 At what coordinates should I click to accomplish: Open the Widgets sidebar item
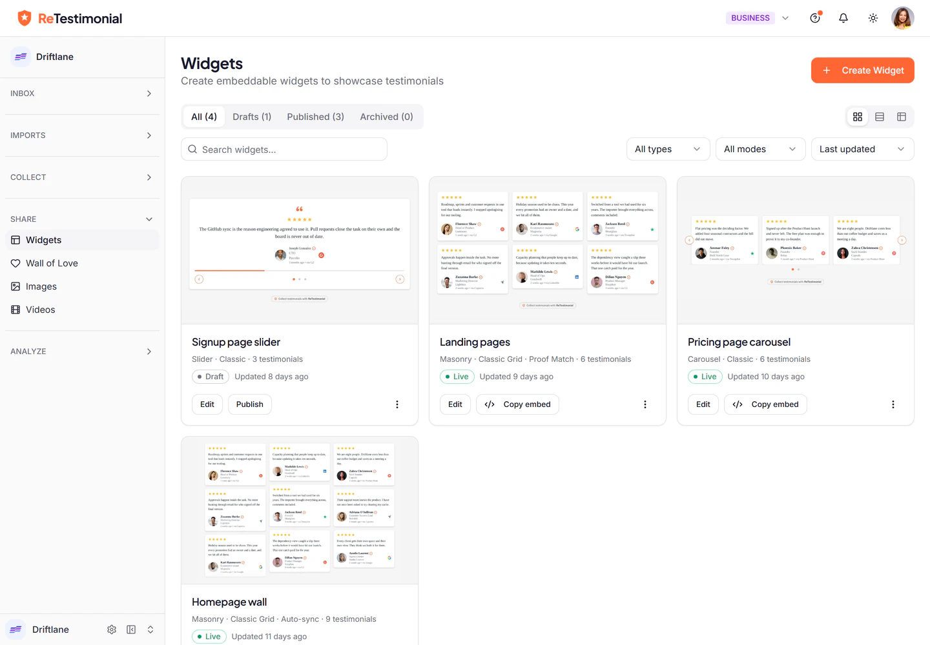(82, 240)
